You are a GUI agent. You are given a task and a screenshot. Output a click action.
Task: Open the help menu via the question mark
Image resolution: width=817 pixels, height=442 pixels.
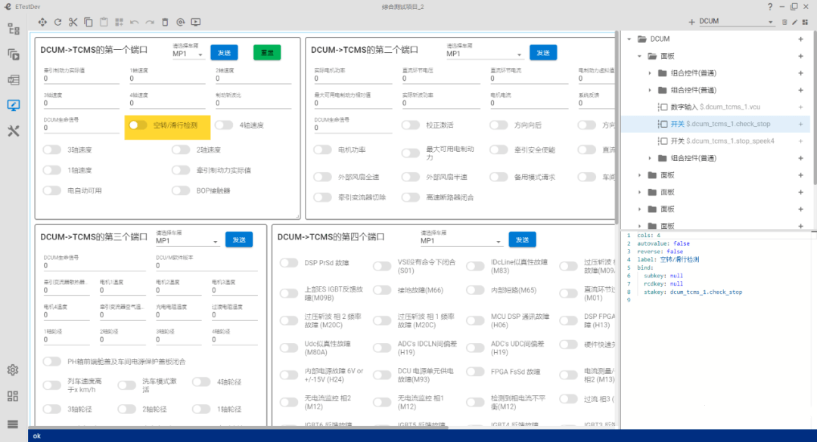click(x=770, y=6)
